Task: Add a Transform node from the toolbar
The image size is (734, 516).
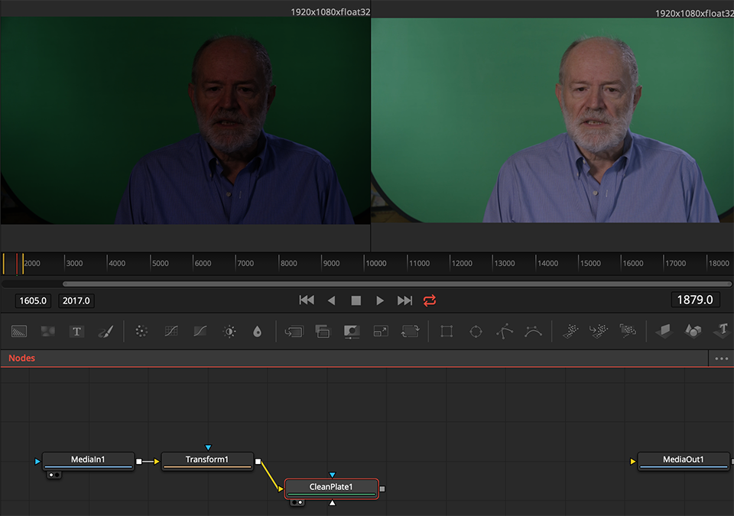Action: click(410, 332)
